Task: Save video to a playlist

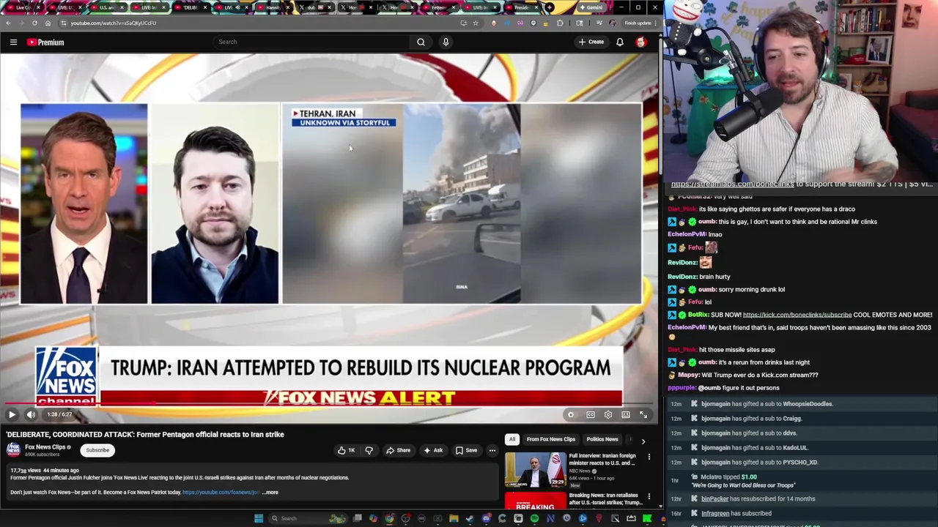Action: coord(466,450)
